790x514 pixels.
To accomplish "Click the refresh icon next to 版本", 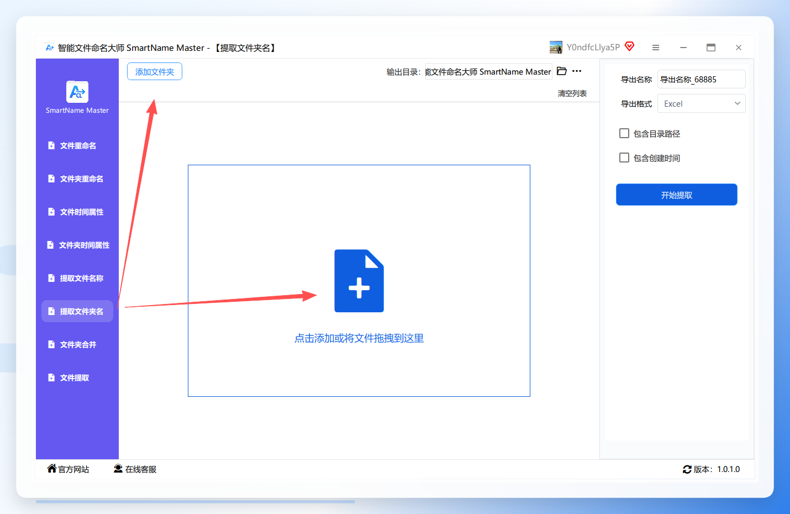I will click(687, 469).
